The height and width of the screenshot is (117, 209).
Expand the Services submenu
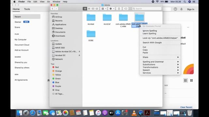tap(160, 73)
